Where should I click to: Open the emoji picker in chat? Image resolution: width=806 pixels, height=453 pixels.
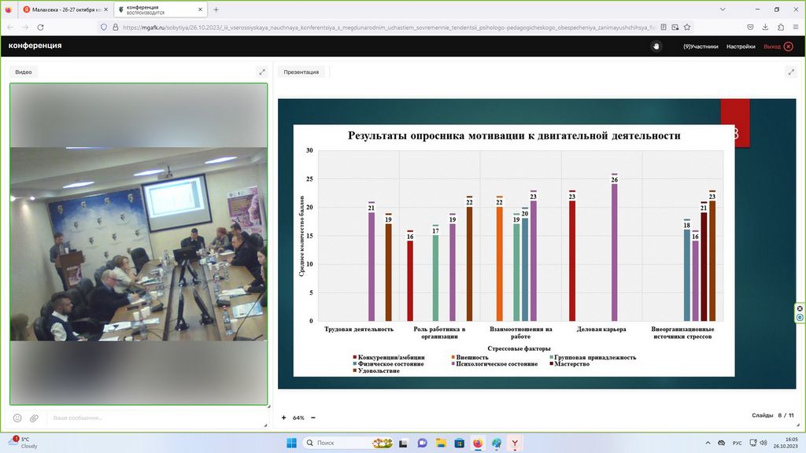pos(17,418)
